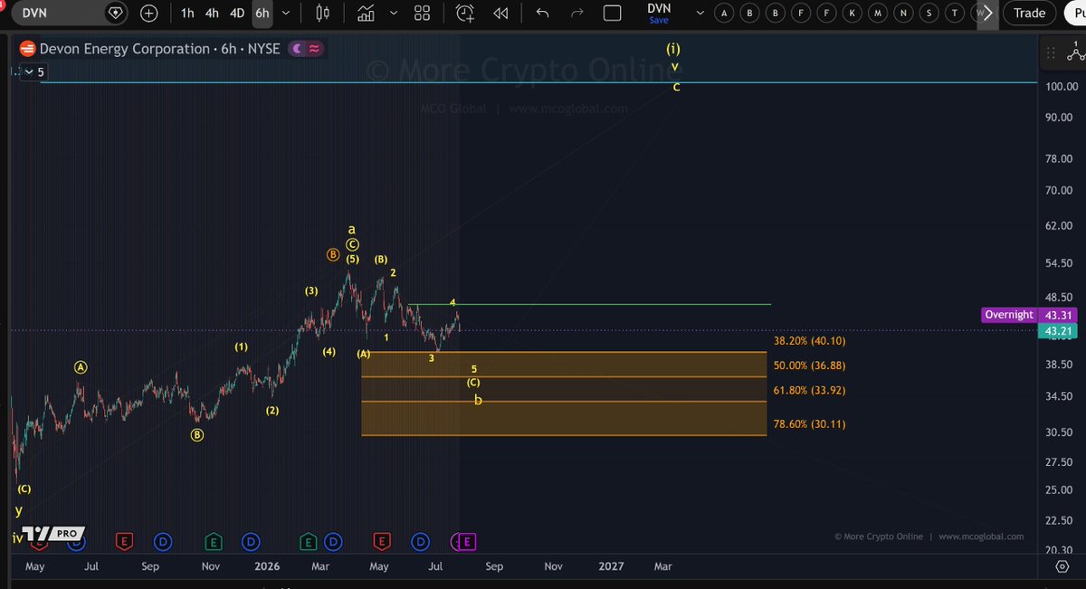
Task: Click the quick-access S circle button
Action: 928,13
